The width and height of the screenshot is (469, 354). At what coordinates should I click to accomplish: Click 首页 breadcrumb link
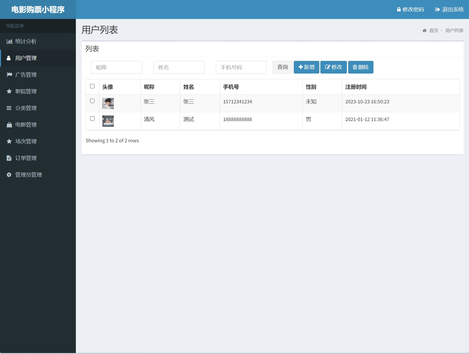(x=434, y=31)
